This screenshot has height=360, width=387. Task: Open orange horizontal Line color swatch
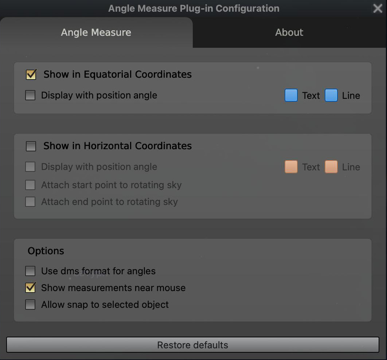tap(331, 167)
